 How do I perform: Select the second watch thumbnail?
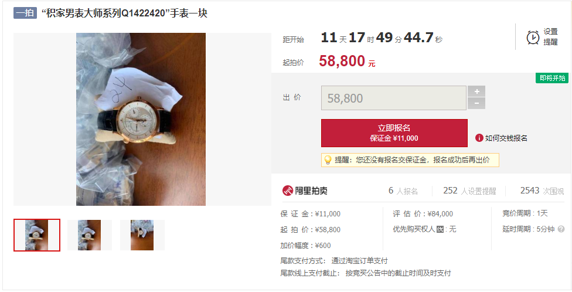[89, 235]
